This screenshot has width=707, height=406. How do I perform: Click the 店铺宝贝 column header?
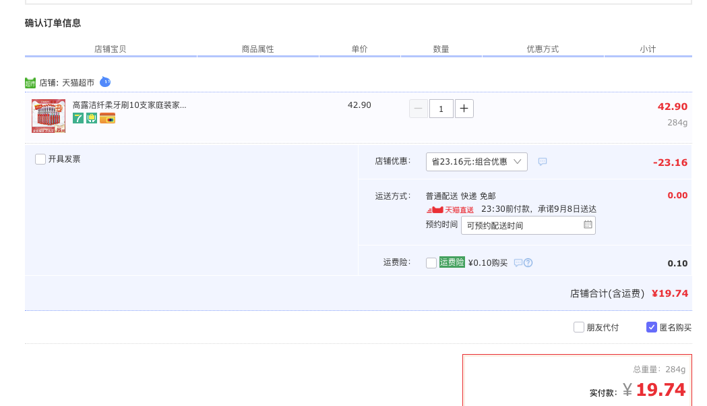(x=110, y=49)
